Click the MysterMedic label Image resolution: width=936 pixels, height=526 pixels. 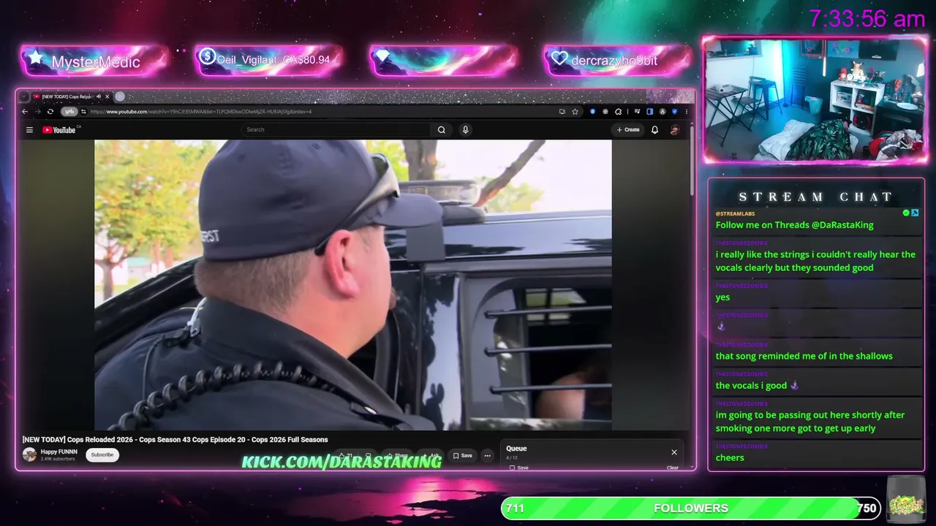96,62
